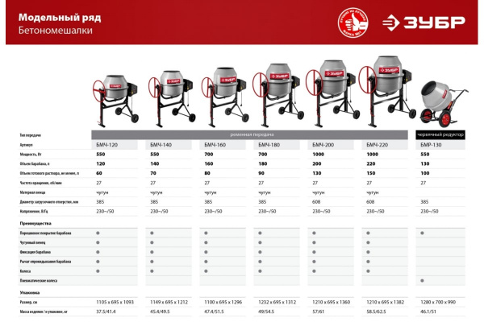The width and height of the screenshot is (484, 322).
Task: Select the БМЧ-160 article cell
Action: coord(223,145)
